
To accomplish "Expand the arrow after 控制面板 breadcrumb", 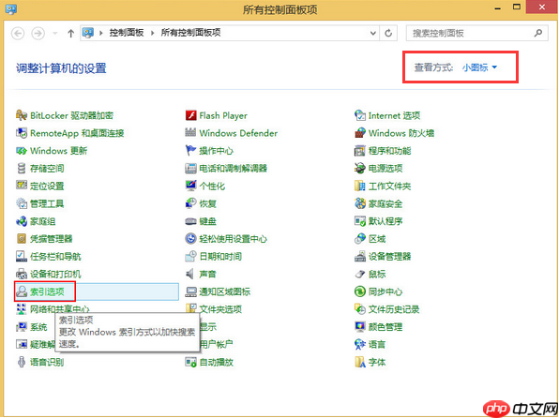I will (153, 33).
